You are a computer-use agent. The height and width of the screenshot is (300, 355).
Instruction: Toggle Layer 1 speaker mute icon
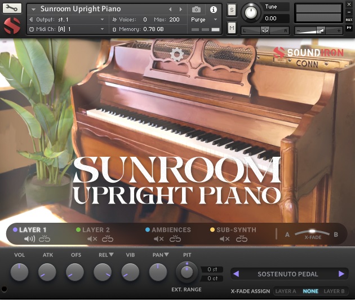click(x=29, y=239)
